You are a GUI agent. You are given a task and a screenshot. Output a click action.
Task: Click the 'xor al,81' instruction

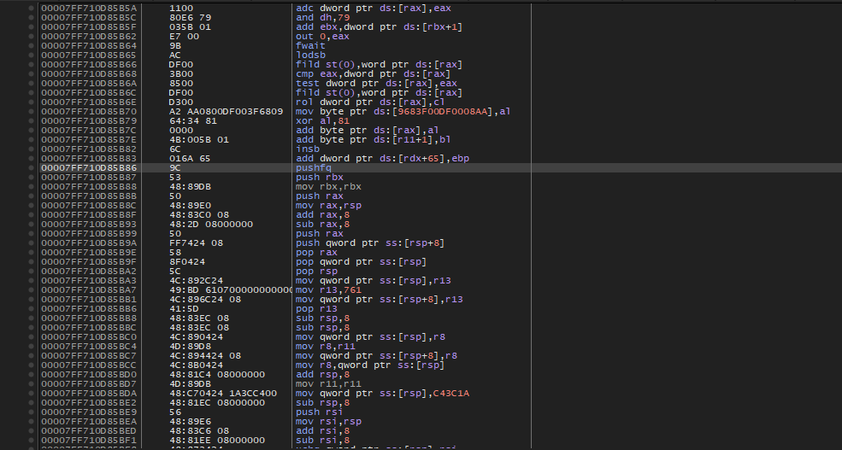coord(319,120)
